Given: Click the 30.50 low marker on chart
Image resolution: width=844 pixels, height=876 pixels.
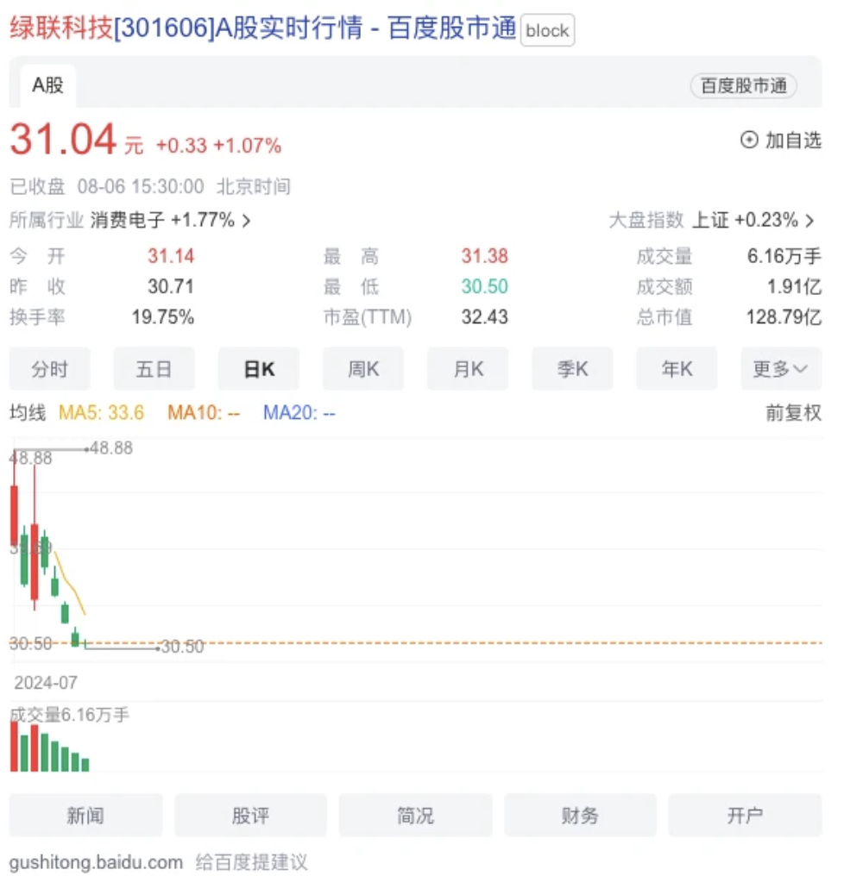Looking at the screenshot, I should [182, 647].
